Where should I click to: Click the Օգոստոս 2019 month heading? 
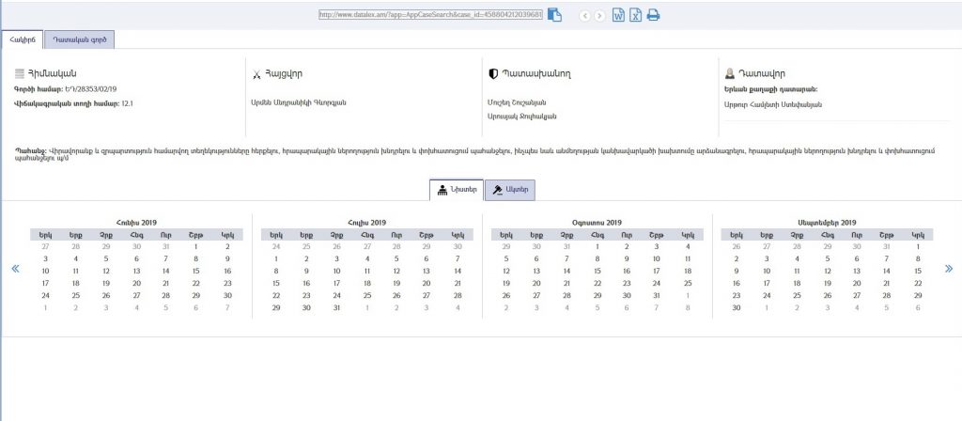(x=597, y=223)
